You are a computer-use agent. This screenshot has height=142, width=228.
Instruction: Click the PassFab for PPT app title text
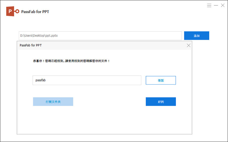coord(35,12)
